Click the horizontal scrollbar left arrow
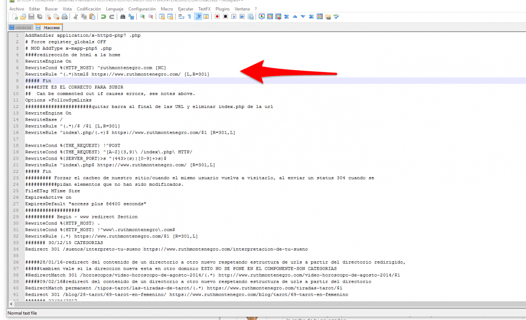This screenshot has height=320, width=526. [x=11, y=304]
